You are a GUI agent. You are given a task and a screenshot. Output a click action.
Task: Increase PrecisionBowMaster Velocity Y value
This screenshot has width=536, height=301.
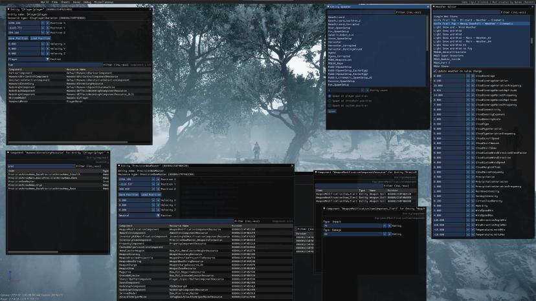click(x=158, y=205)
